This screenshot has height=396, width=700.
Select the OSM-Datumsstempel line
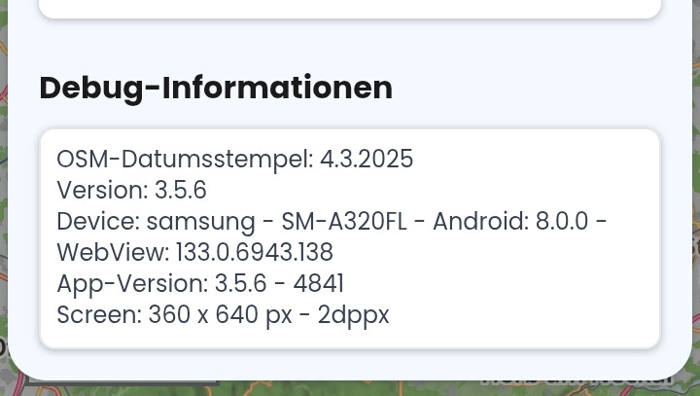(x=235, y=160)
